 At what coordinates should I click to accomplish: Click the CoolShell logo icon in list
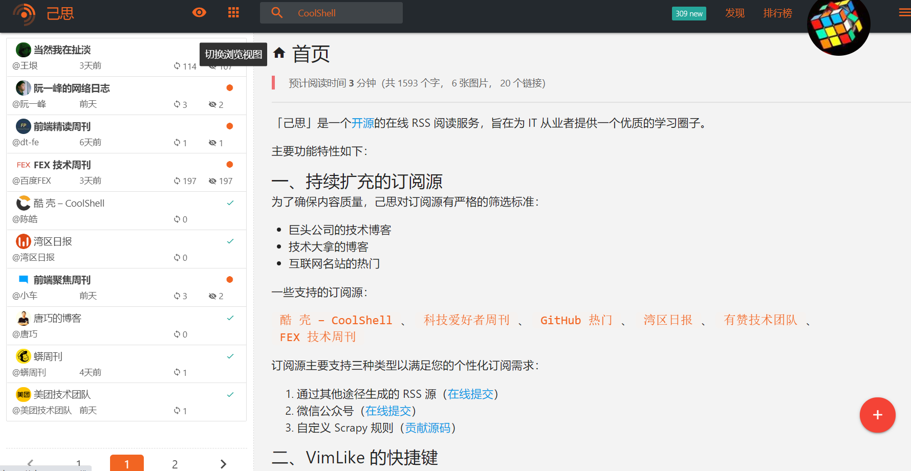tap(23, 203)
